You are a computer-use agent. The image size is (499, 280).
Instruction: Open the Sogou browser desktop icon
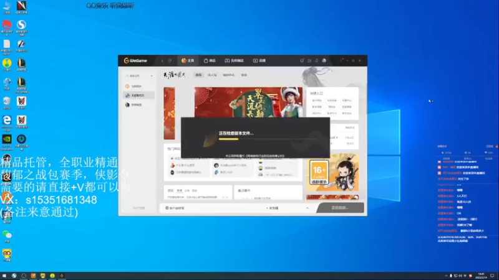(x=21, y=28)
